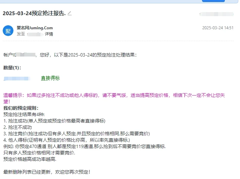Click the email subject 2025-03-24预定抢注报告
240x179 pixels.
click(x=34, y=13)
